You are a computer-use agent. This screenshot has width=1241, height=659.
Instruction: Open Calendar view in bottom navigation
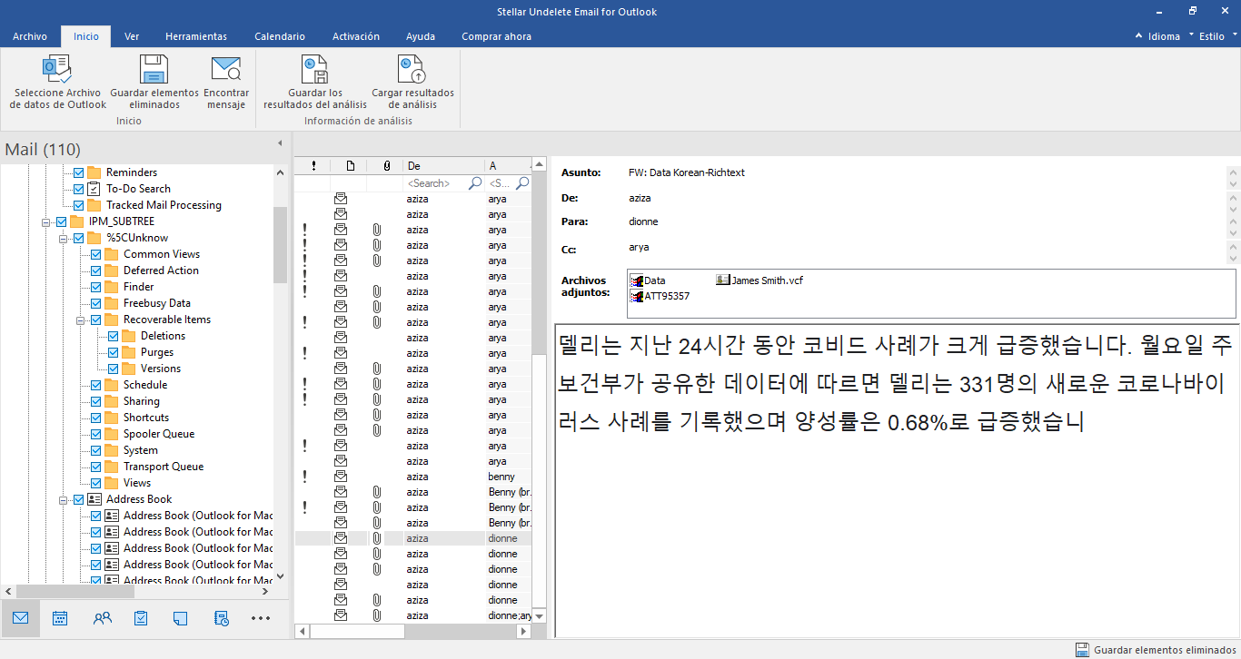coord(60,618)
